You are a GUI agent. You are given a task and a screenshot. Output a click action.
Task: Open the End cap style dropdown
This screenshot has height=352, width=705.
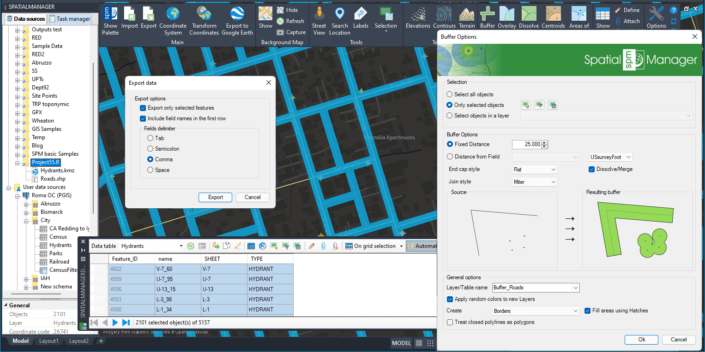click(x=535, y=170)
